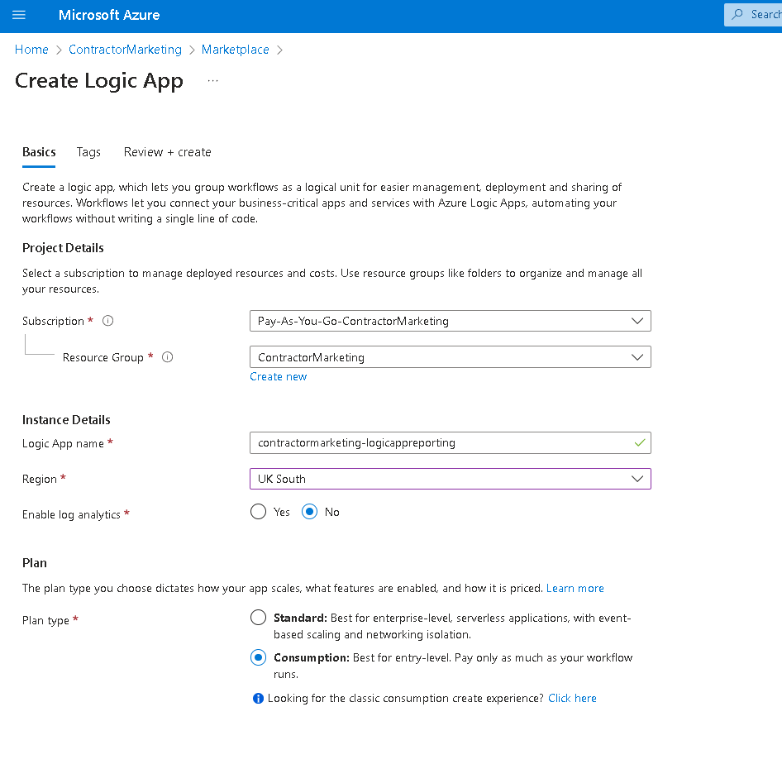Choose the Standard plan type
Image resolution: width=782 pixels, height=769 pixels.
[259, 618]
